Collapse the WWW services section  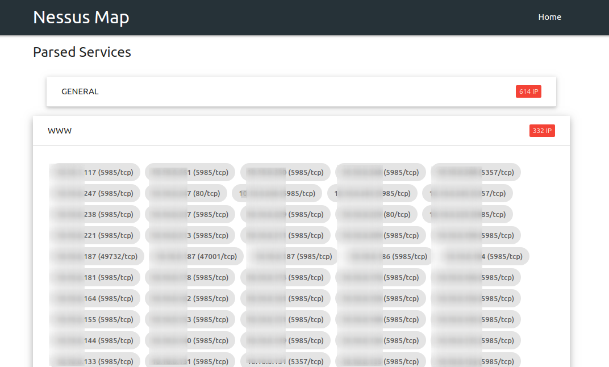[60, 130]
